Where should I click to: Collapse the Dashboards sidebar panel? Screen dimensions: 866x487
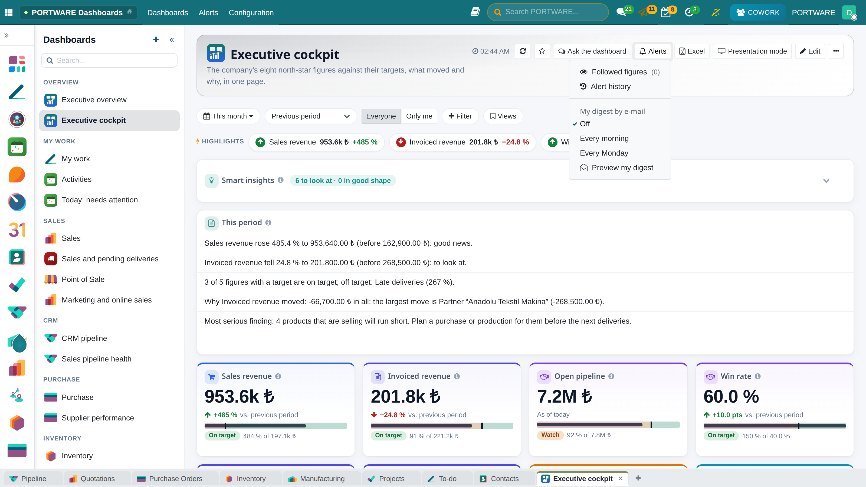point(172,40)
